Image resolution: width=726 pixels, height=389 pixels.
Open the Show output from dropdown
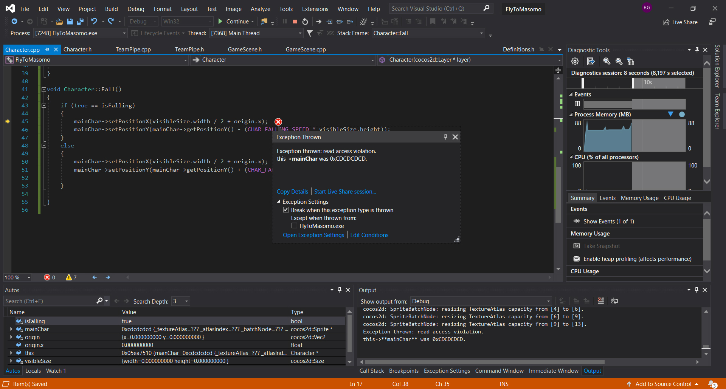pos(548,301)
